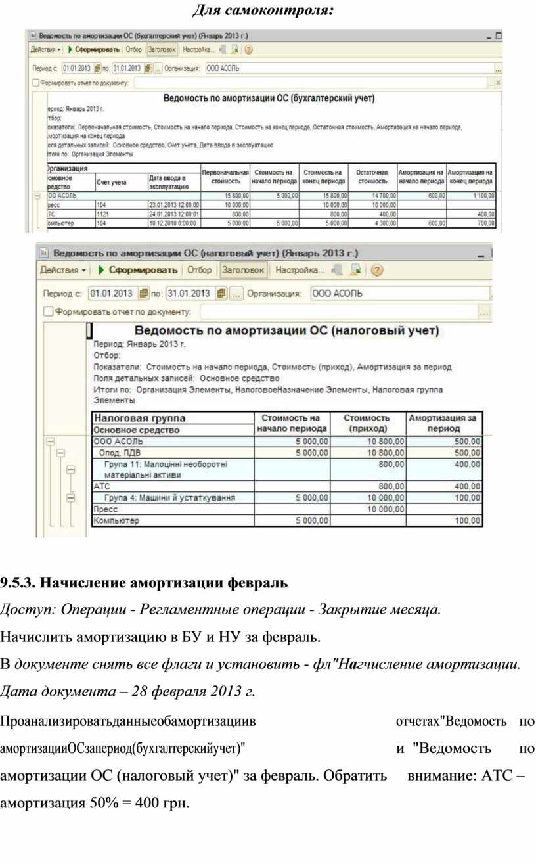Select Компьютер row in налоговый учет table
This screenshot has width=536, height=864.
(288, 521)
